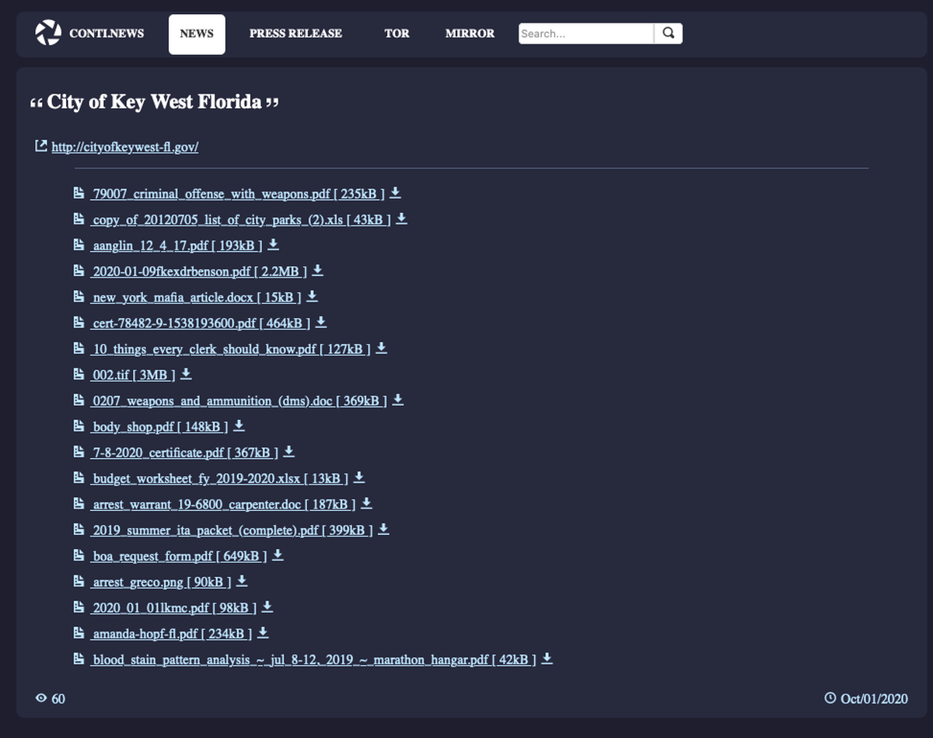Click download arrow for boa_request_form.pdf
This screenshot has height=738, width=933.
tap(278, 554)
